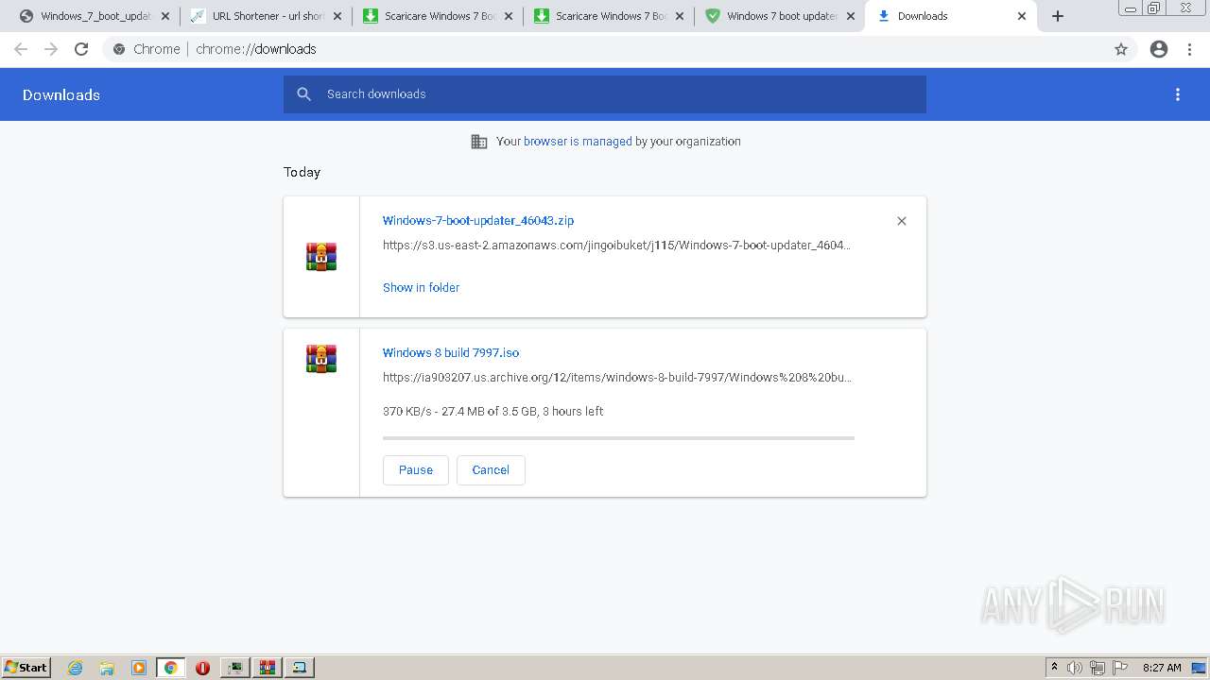Open the Action Center flag icon
Screen dimensions: 1210x680
(1120, 668)
